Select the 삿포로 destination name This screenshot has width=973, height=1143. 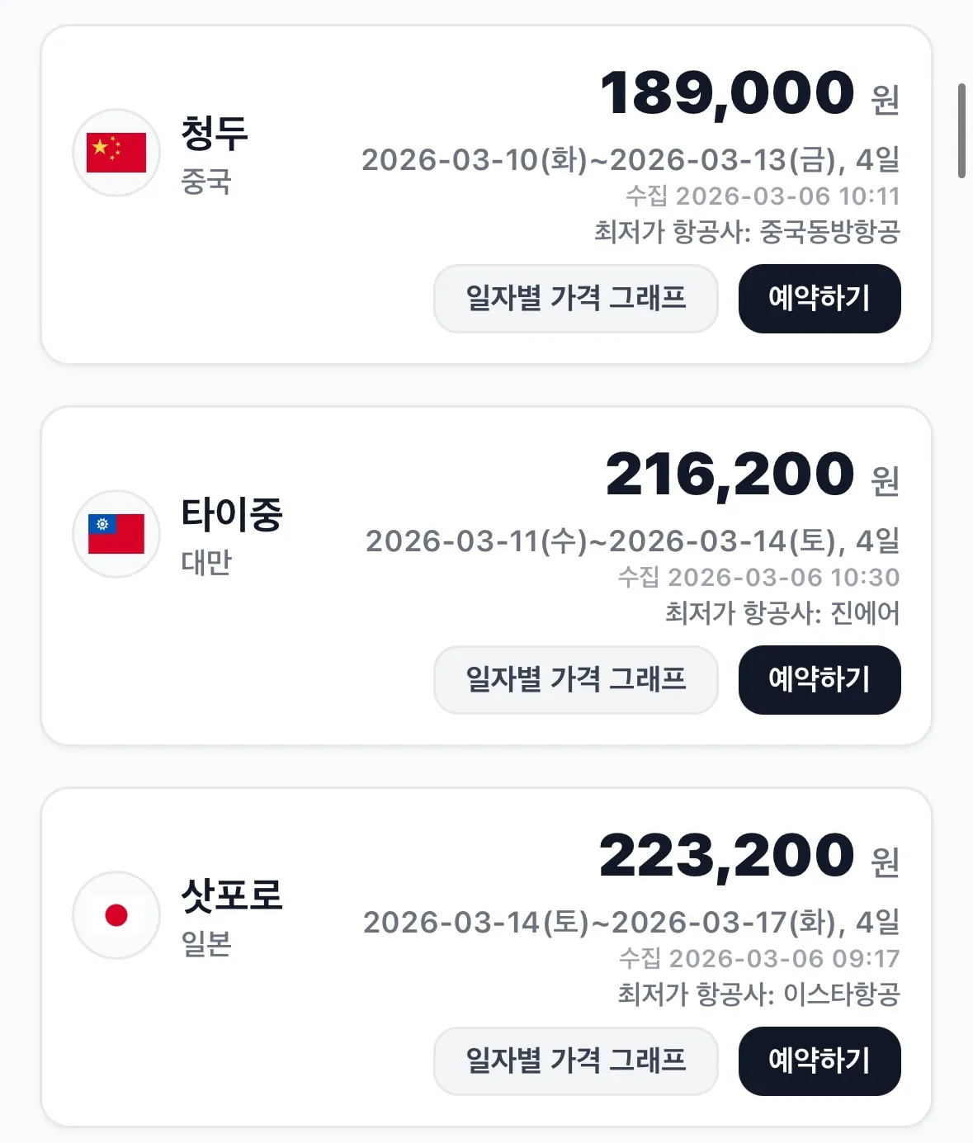[232, 896]
